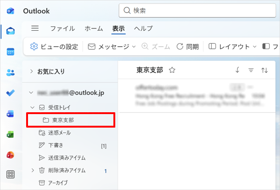Open the メッセージ dropdown
This screenshot has width=280, height=190.
[112, 47]
